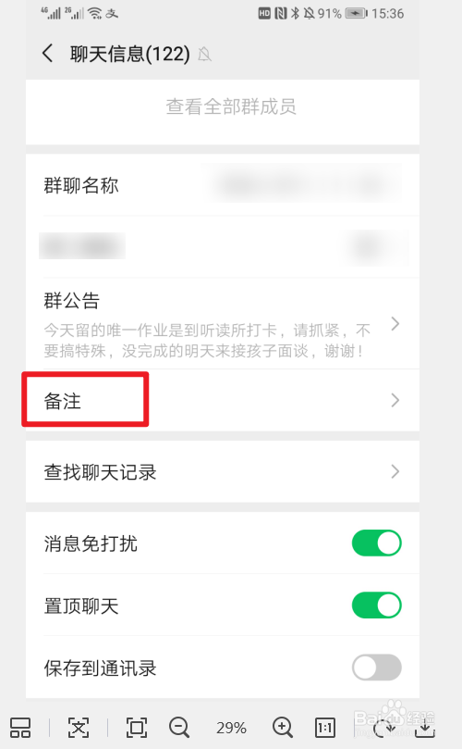Expand 群公告 with its chevron arrow
462x749 pixels.
(395, 324)
